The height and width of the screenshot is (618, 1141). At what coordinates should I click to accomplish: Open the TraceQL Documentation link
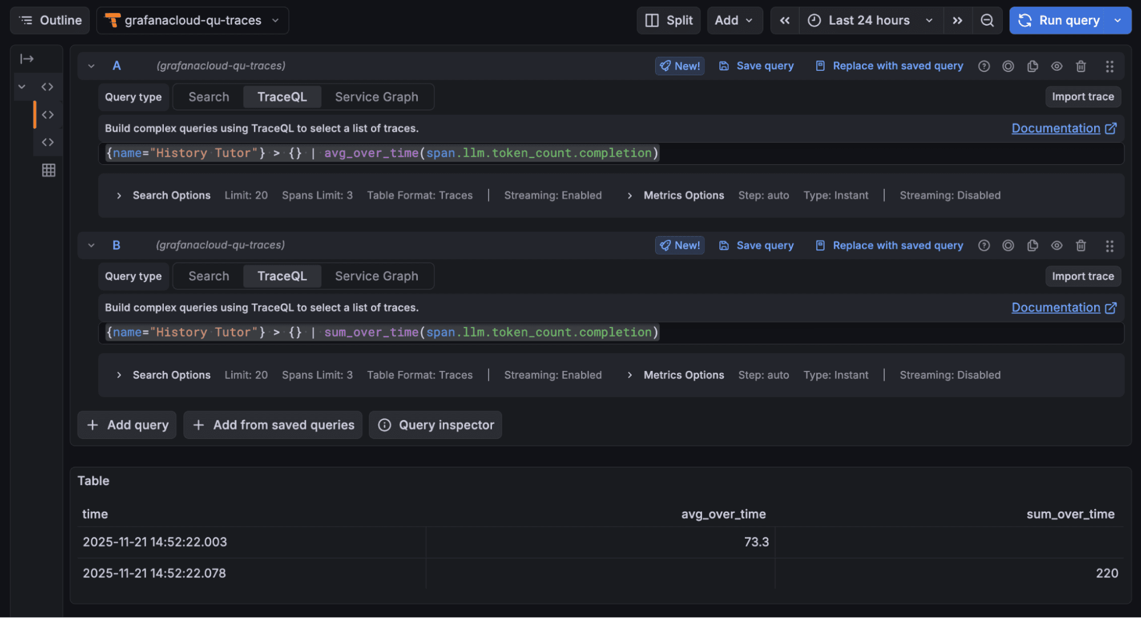1057,128
